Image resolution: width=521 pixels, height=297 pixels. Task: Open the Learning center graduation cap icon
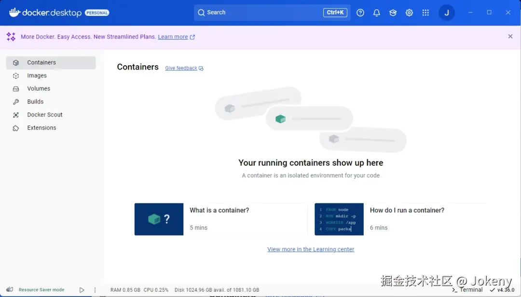pyautogui.click(x=393, y=13)
